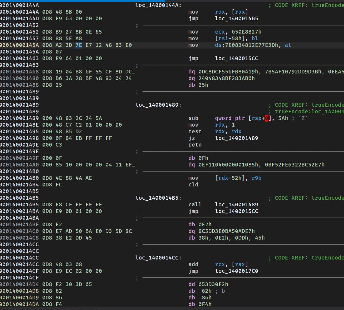Click the loc_140001489 label definition
Viewport: 344px width, 310px height.
[x=158, y=105]
